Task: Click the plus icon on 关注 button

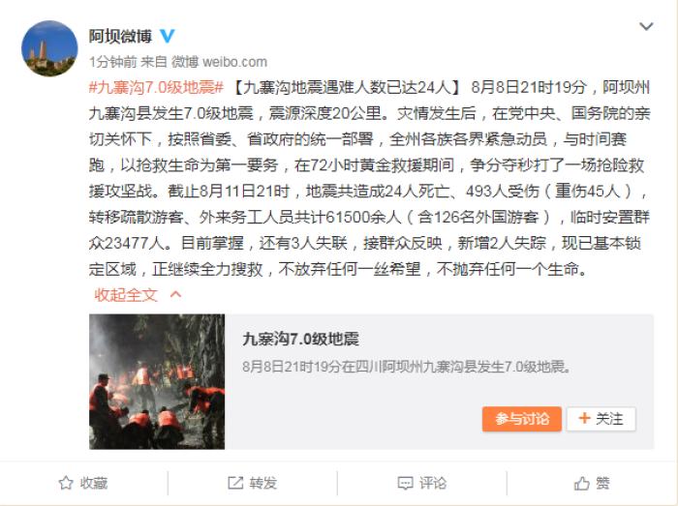Action: [584, 418]
